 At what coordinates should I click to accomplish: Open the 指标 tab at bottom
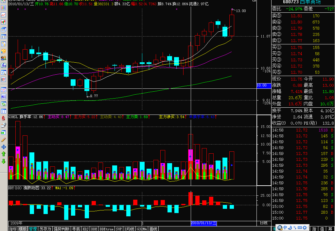tap(13, 229)
